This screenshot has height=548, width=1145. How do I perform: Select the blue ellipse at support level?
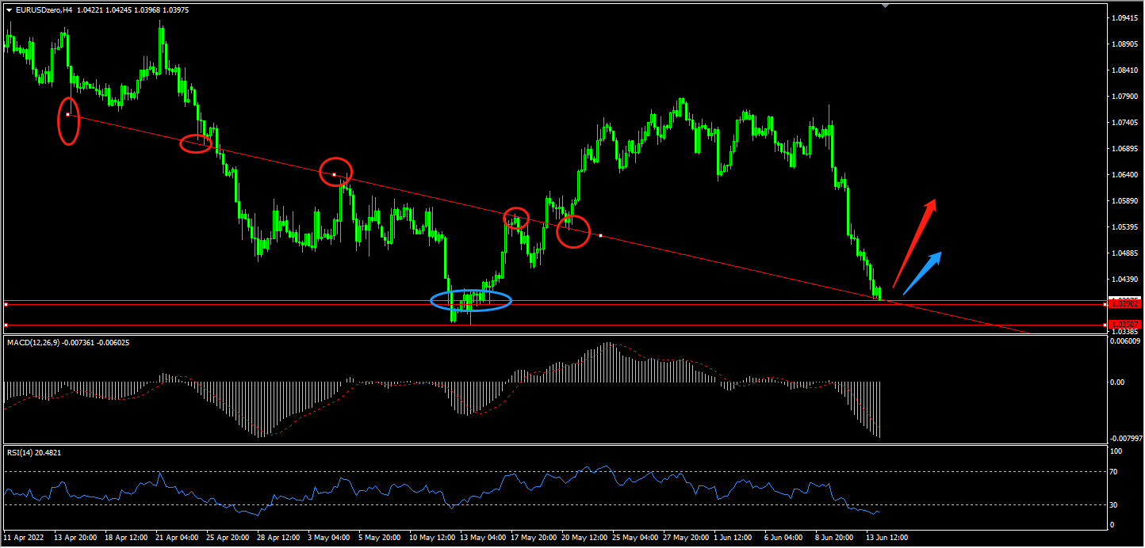click(471, 300)
